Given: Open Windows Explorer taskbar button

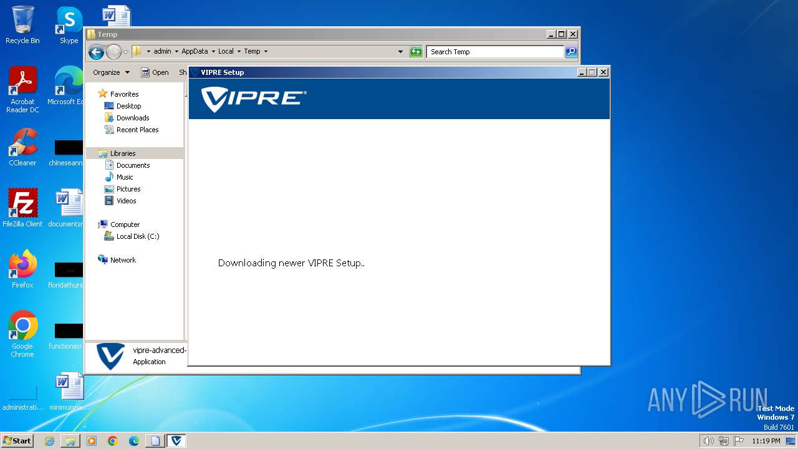Looking at the screenshot, I should (x=70, y=441).
